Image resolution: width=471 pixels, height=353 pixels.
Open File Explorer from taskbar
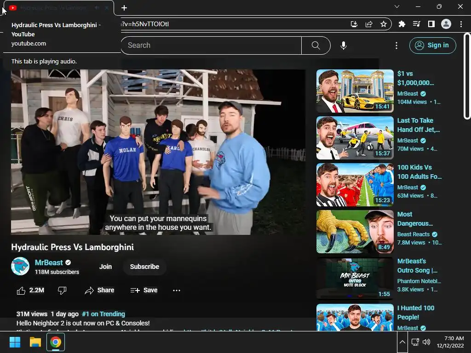coord(35,342)
